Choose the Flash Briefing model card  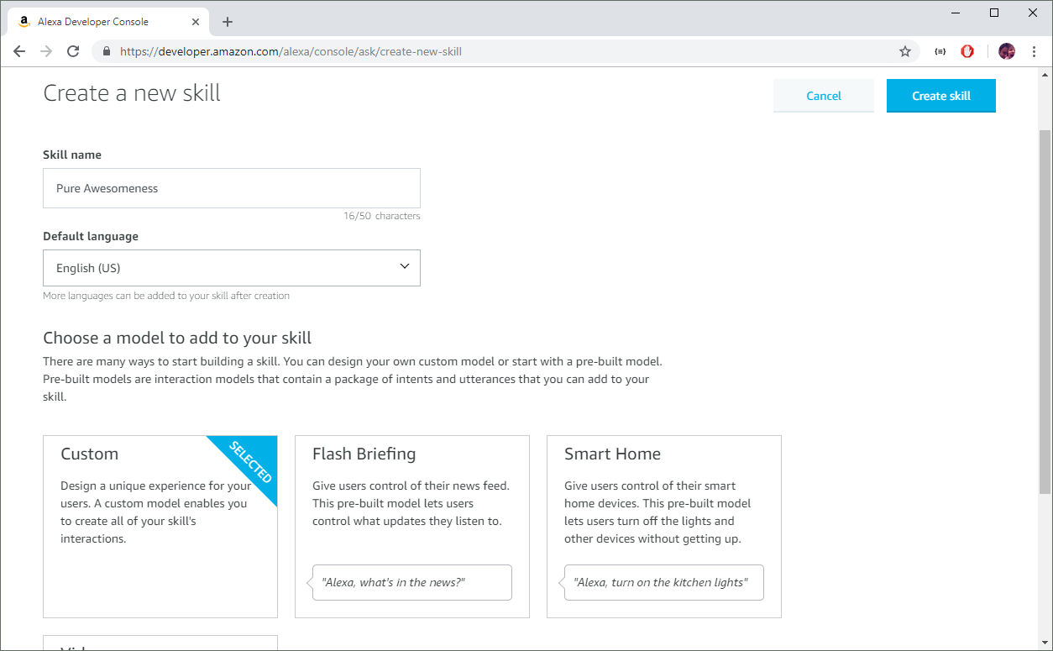tap(412, 527)
